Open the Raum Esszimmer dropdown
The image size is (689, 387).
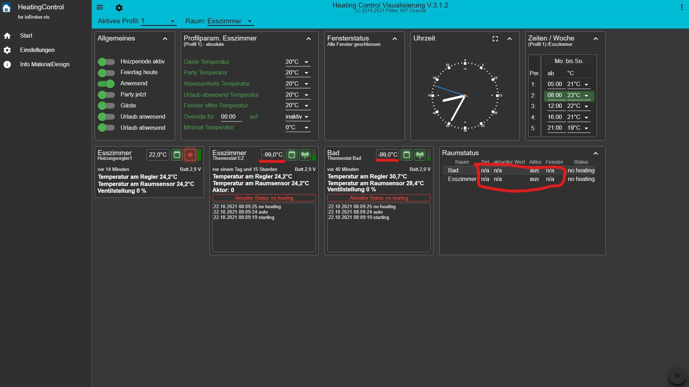230,21
